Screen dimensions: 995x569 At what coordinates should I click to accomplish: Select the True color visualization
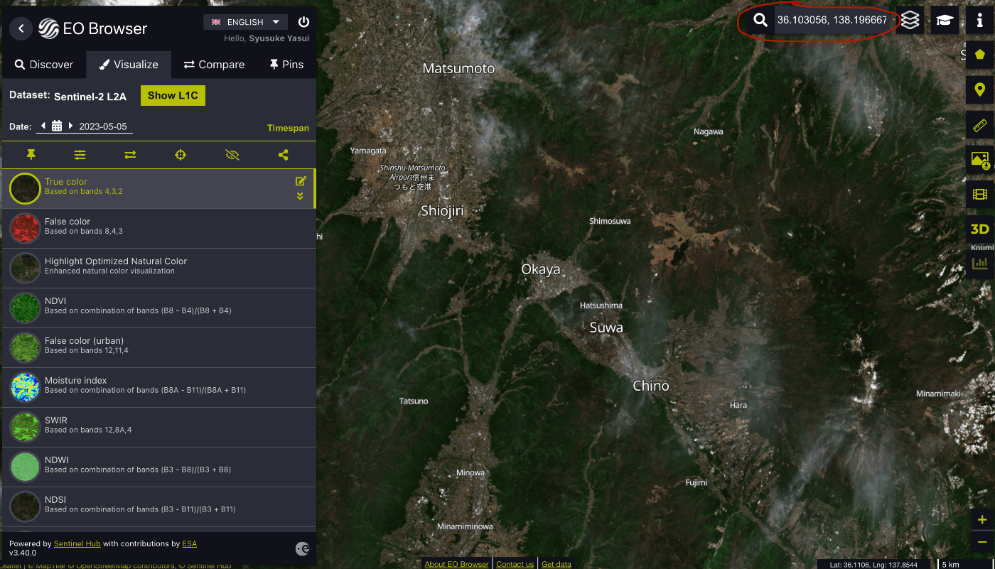[x=158, y=188]
